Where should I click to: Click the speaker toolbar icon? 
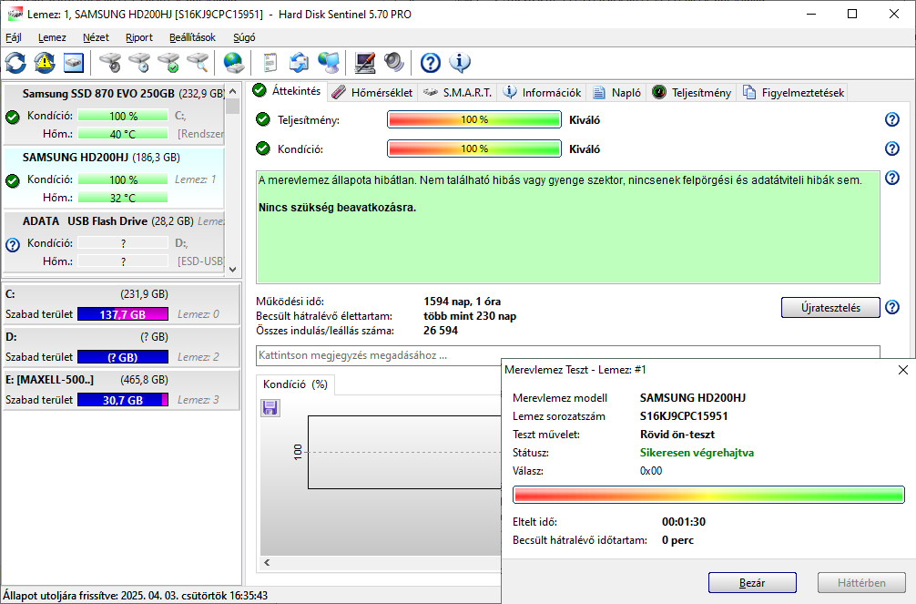coord(394,63)
